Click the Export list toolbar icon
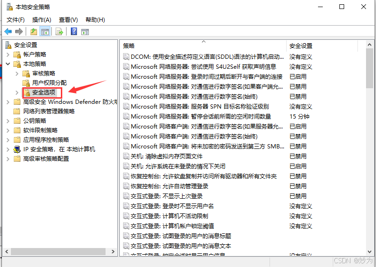 pyautogui.click(x=59, y=31)
